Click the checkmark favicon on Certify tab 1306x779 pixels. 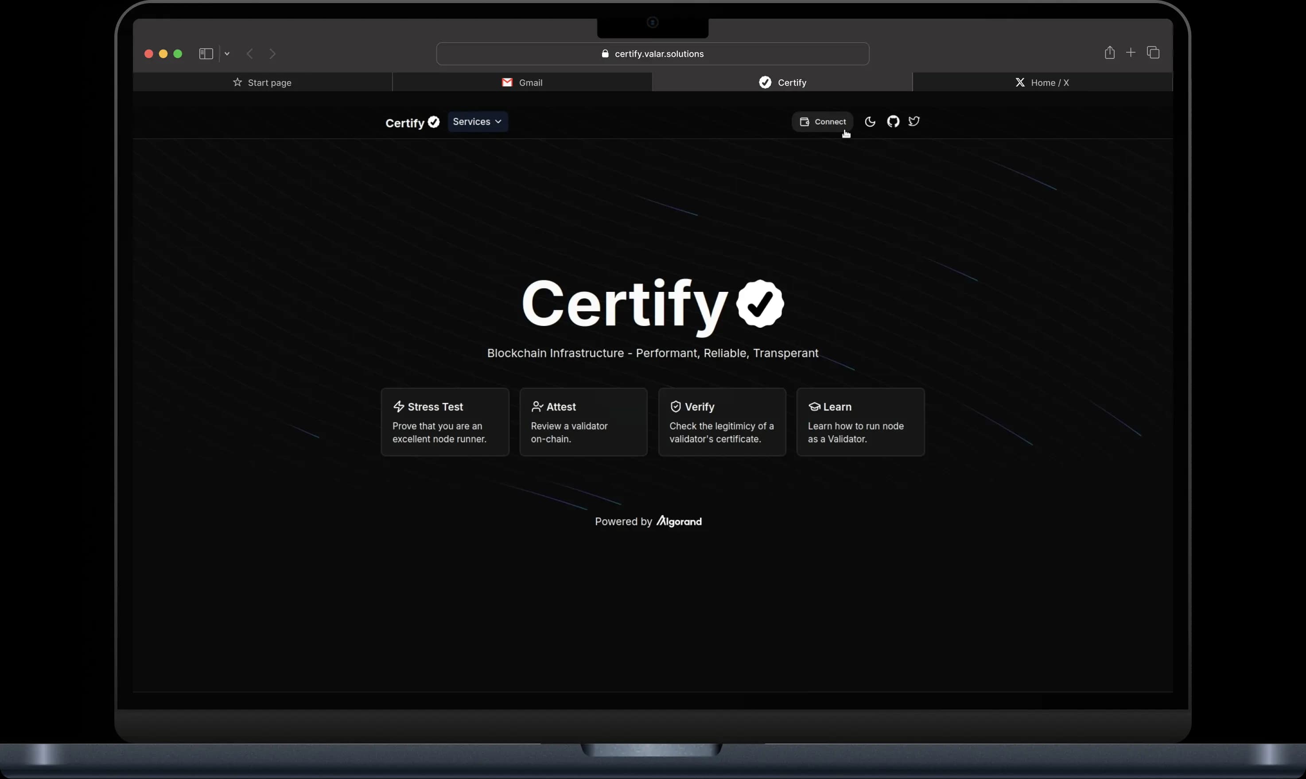pyautogui.click(x=765, y=82)
